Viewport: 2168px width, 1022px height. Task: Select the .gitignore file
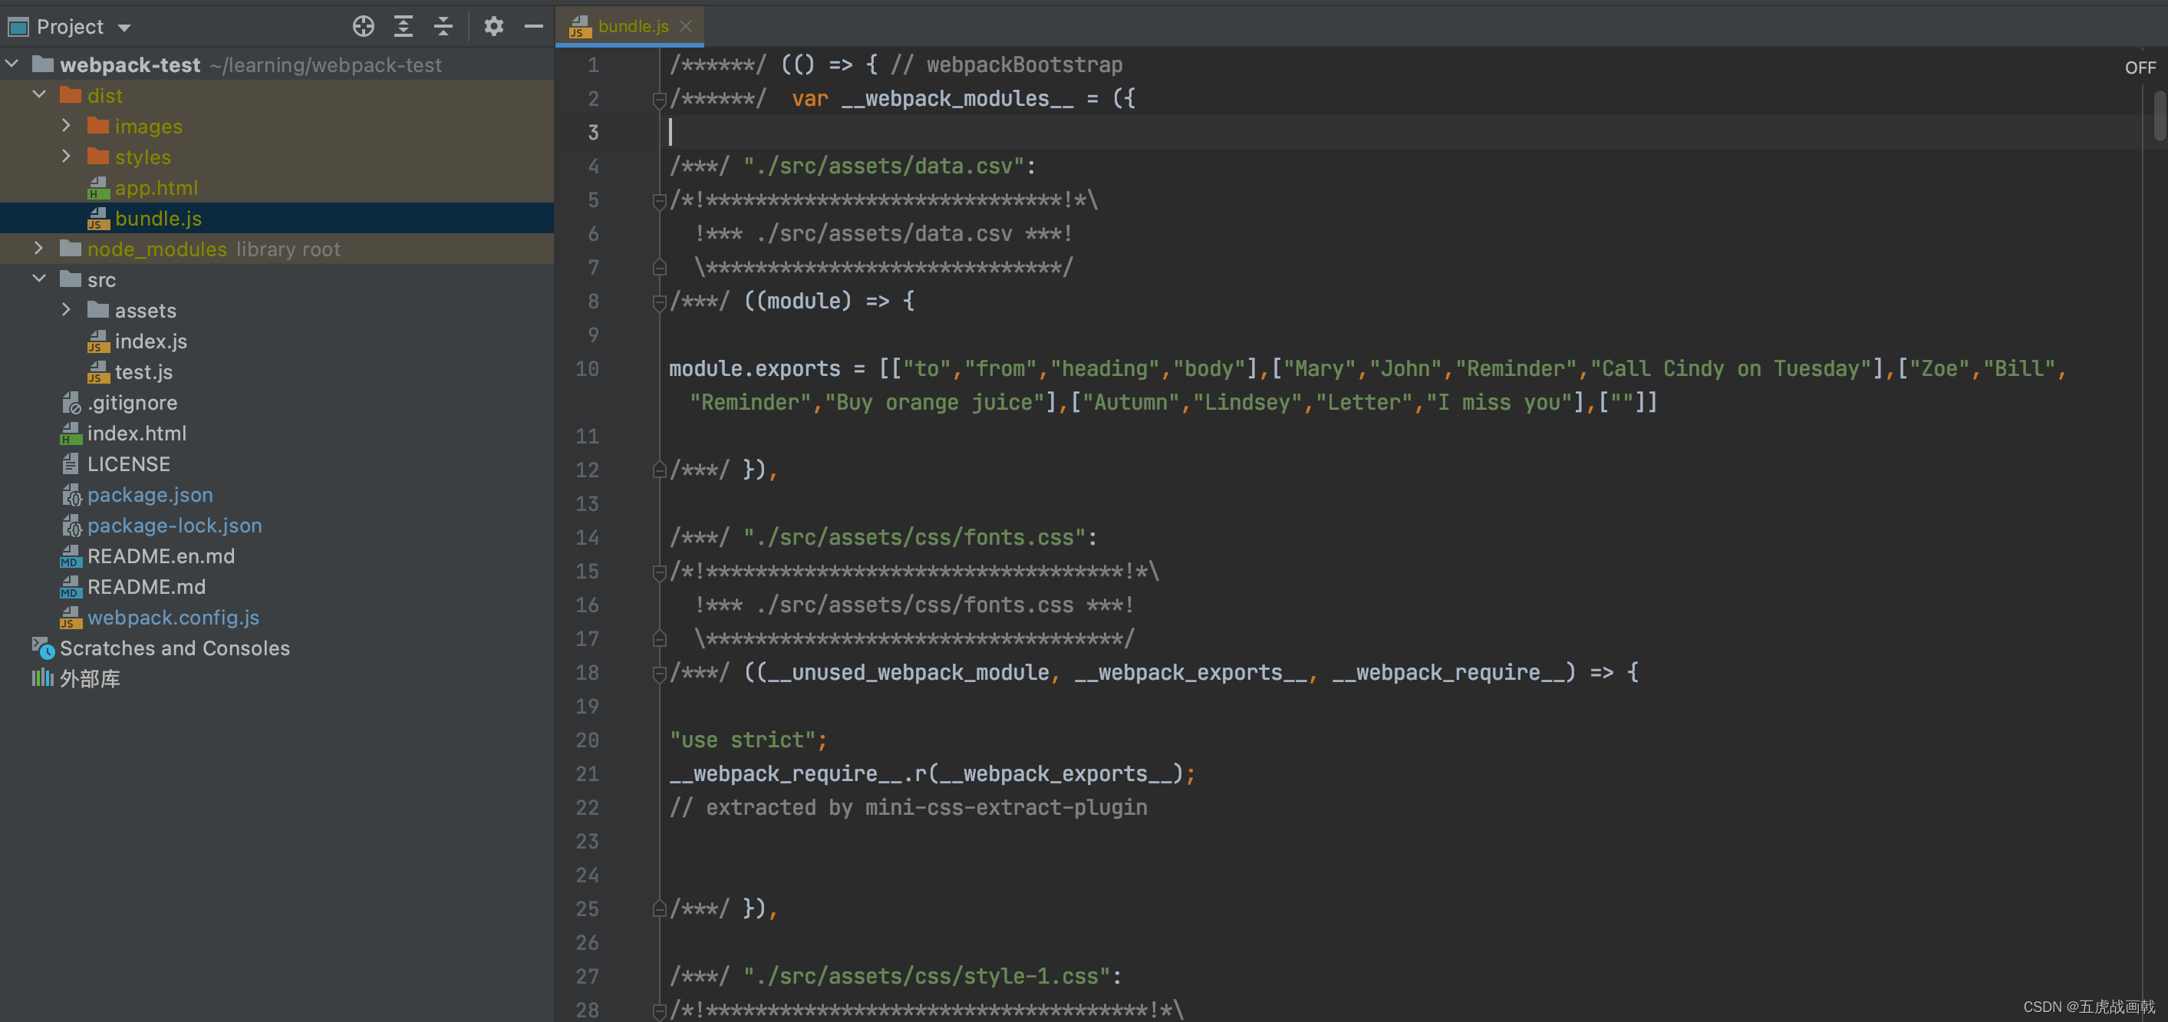coord(132,402)
